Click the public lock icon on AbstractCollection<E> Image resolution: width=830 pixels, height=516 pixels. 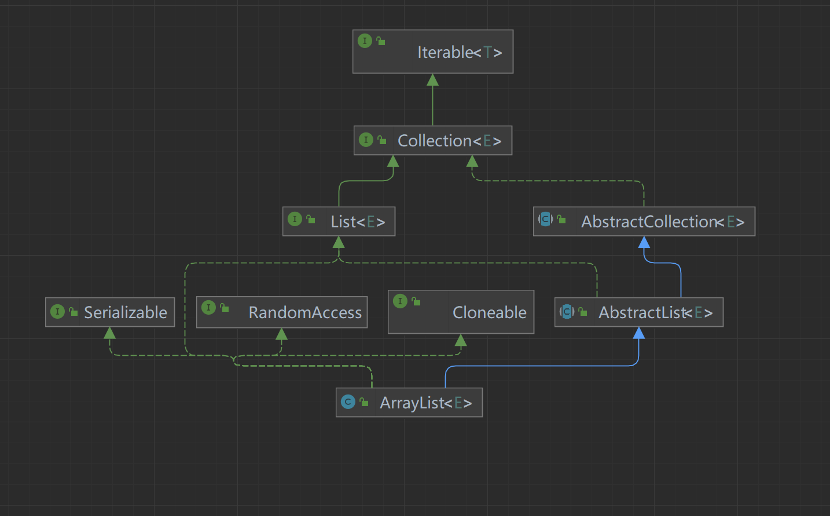[561, 219]
